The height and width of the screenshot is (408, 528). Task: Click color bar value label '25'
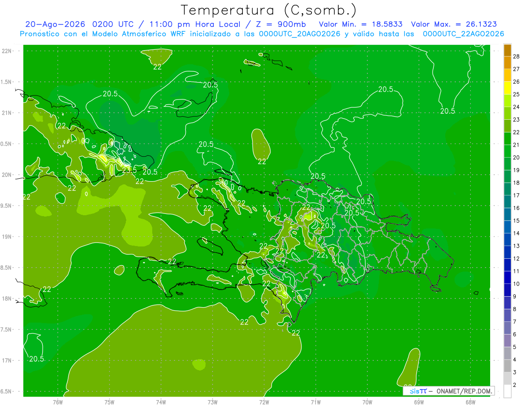coord(517,94)
